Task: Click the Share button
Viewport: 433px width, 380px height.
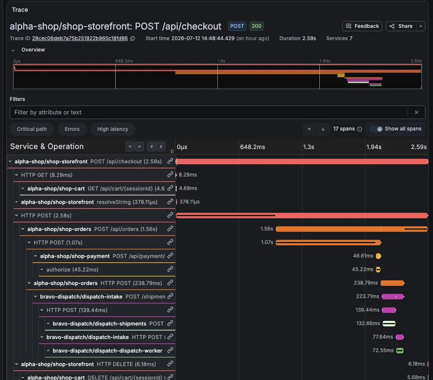Action: 401,26
